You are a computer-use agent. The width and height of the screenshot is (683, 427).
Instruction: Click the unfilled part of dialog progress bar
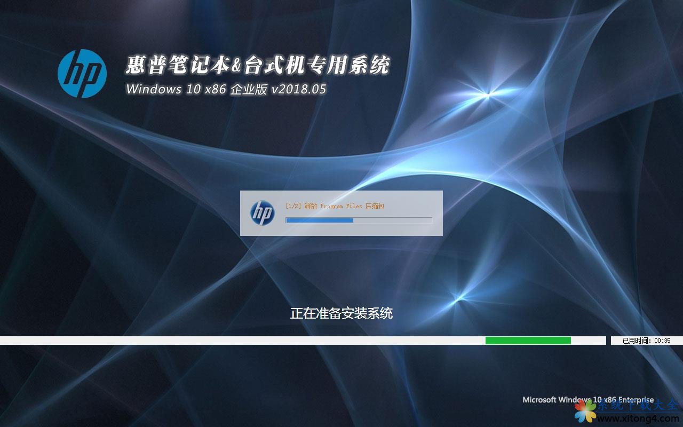pos(392,220)
